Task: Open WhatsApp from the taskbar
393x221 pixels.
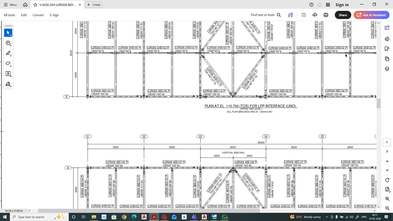Action: [x=224, y=217]
